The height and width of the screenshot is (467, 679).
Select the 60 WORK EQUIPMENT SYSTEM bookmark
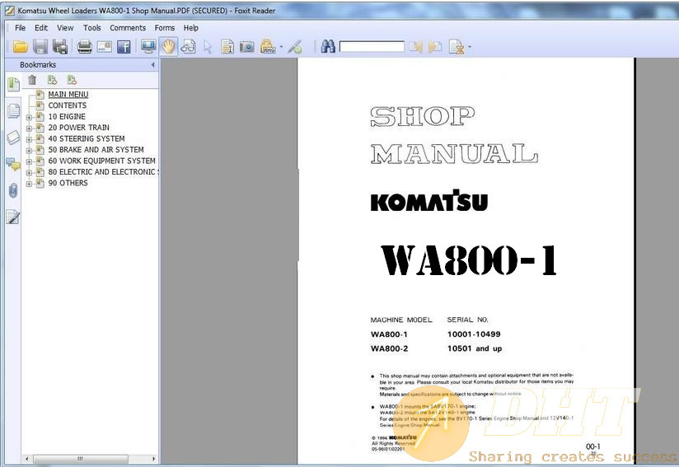[101, 161]
